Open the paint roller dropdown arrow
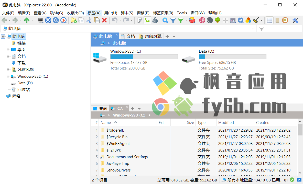Image resolution: width=303 pixels, height=184 pixels. pyautogui.click(x=261, y=20)
